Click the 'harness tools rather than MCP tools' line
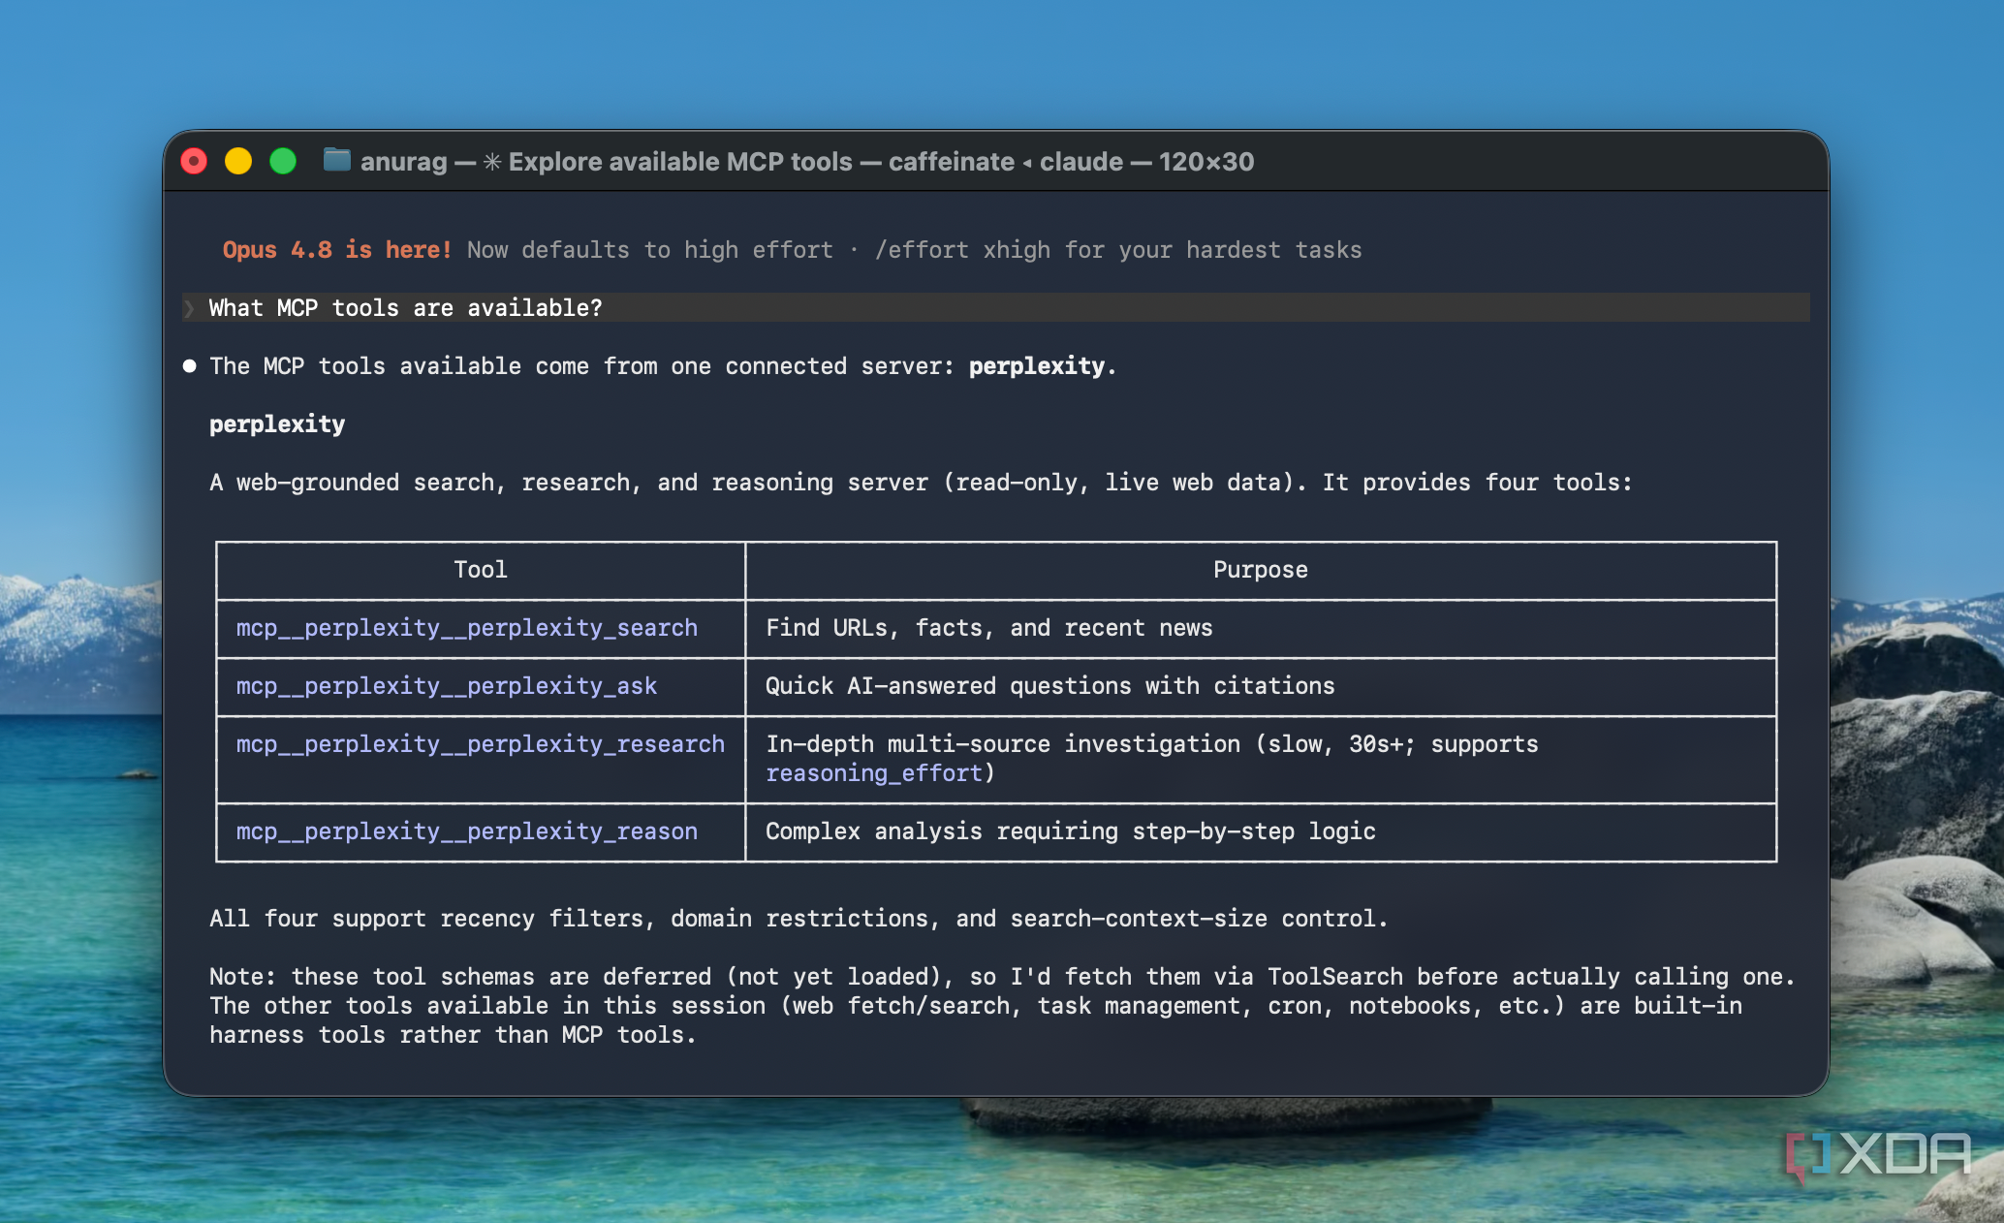This screenshot has height=1223, width=2004. point(453,1035)
